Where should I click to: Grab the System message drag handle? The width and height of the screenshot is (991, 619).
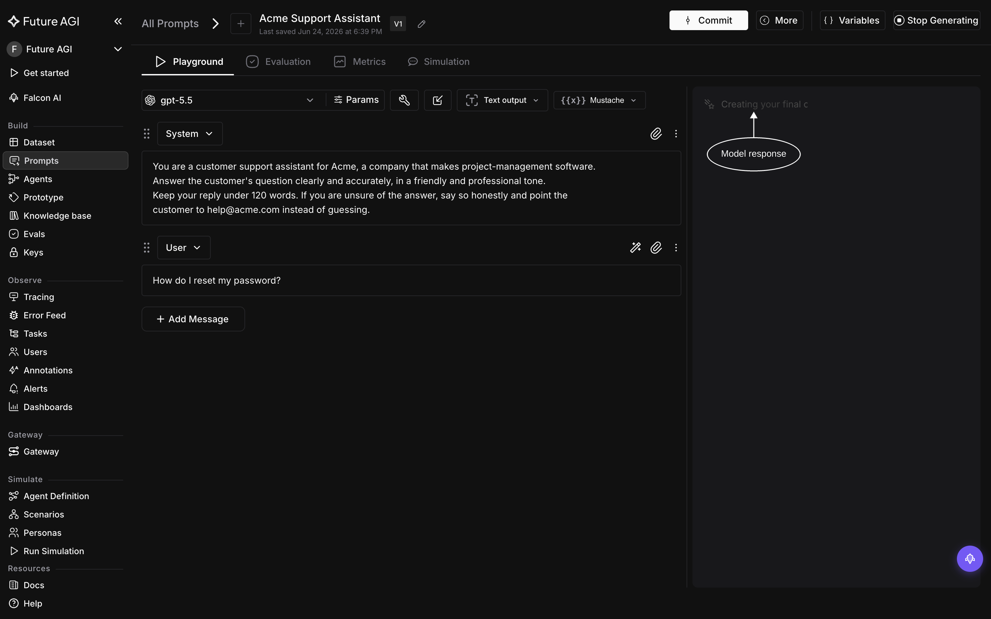coord(146,134)
